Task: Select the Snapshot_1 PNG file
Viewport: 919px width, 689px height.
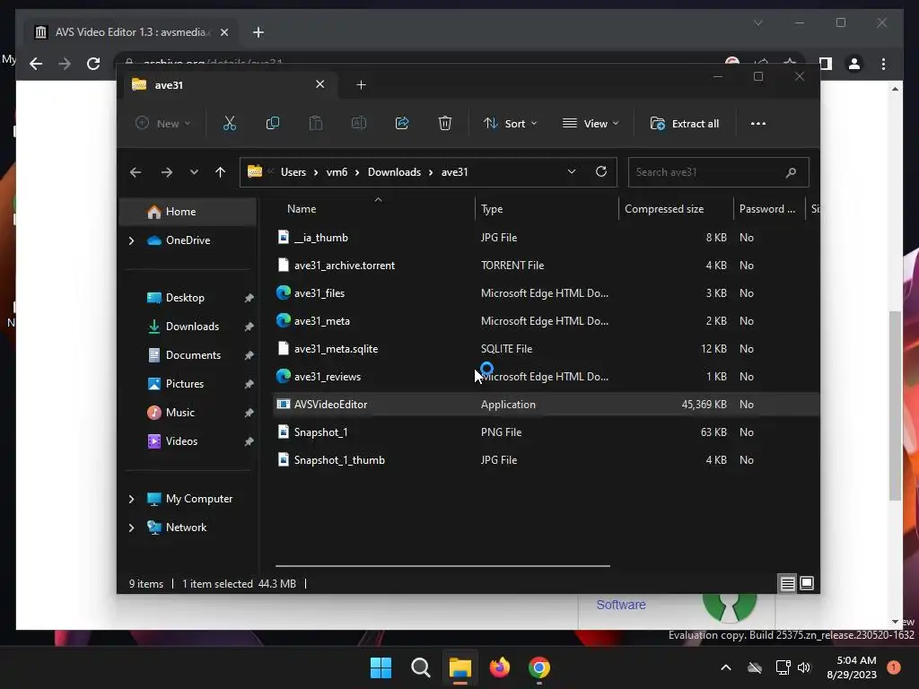Action: 547,432
